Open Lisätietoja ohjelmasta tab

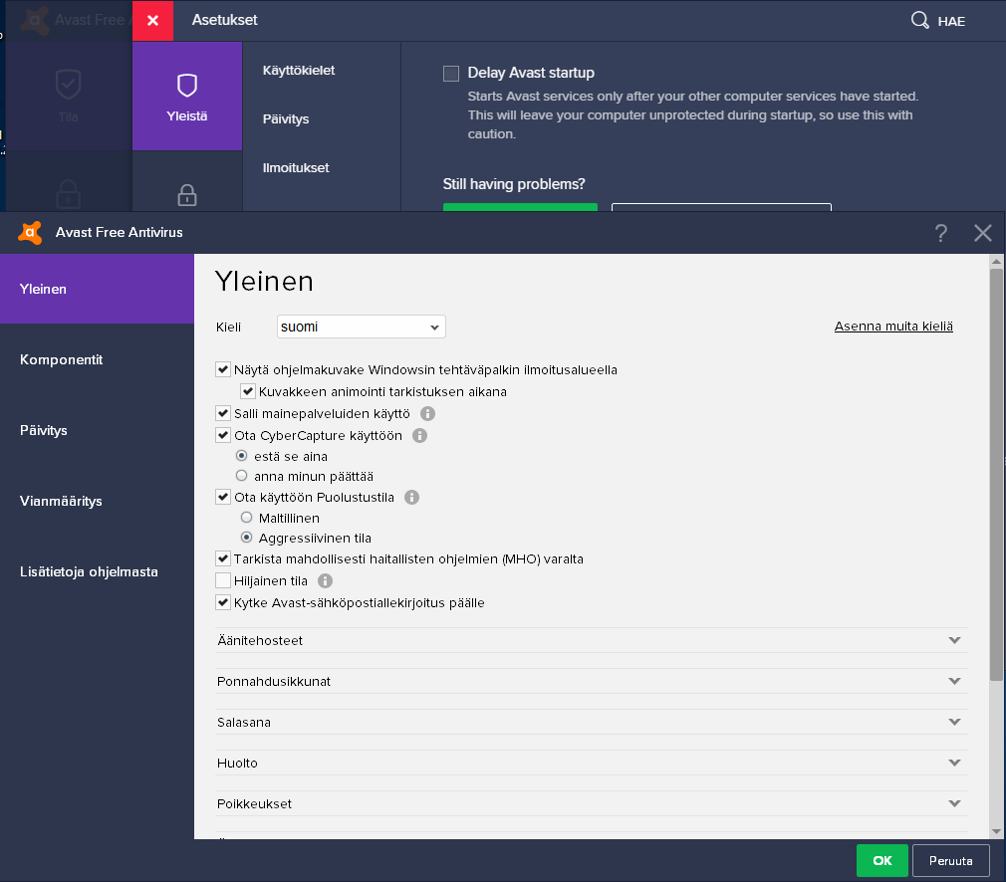(97, 571)
